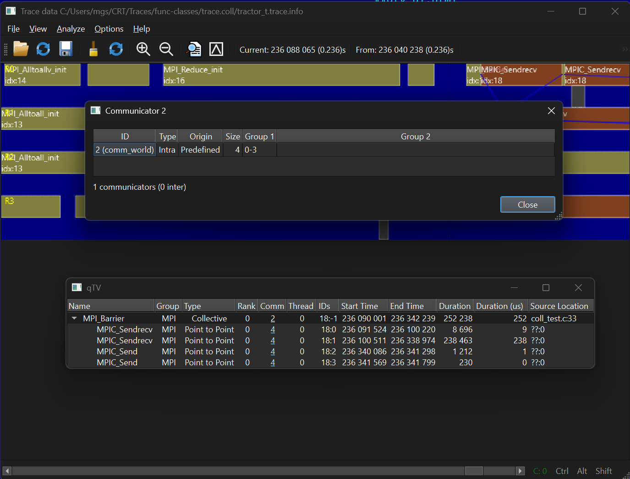Save using the floppy disk icon

66,49
